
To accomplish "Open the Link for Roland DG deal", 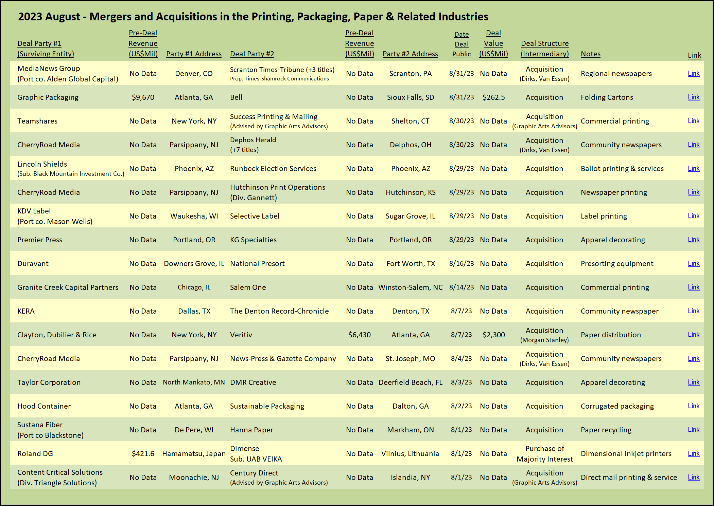I will coord(693,453).
